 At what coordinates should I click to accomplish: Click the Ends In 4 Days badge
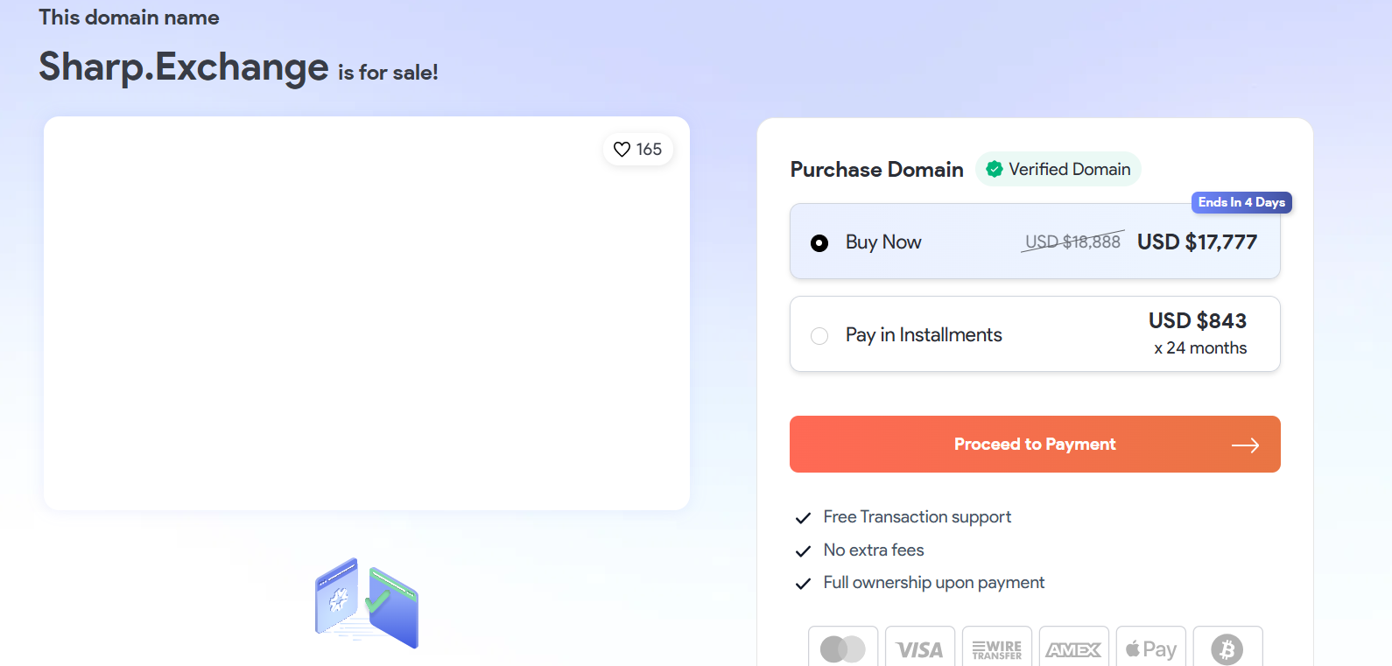(x=1241, y=202)
